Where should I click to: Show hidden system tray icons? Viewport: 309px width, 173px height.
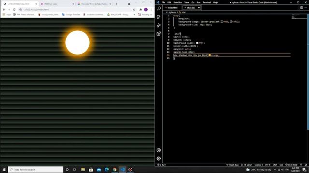275,170
